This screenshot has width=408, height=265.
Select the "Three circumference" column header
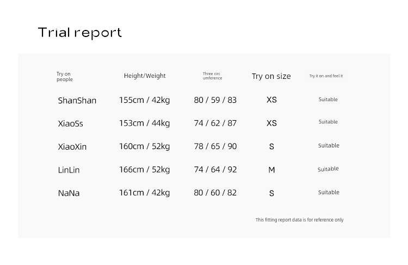coord(212,76)
